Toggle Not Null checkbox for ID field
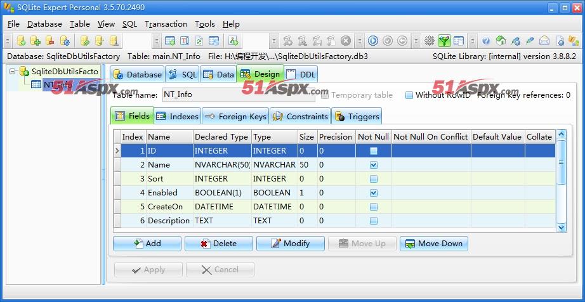This screenshot has width=585, height=302. pyautogui.click(x=374, y=151)
